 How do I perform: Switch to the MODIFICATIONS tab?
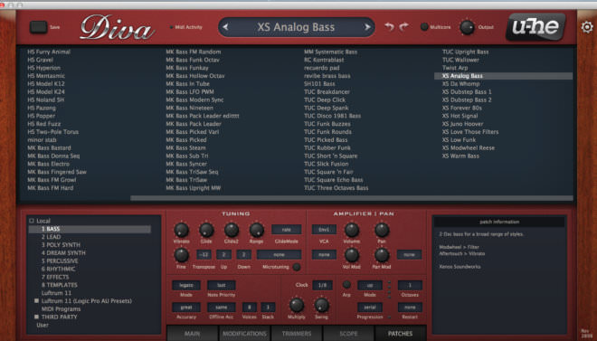[244, 334]
